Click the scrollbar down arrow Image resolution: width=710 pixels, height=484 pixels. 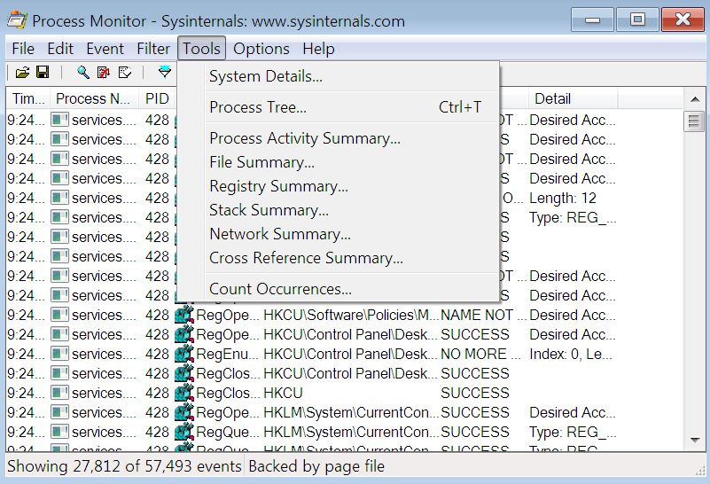[x=695, y=440]
